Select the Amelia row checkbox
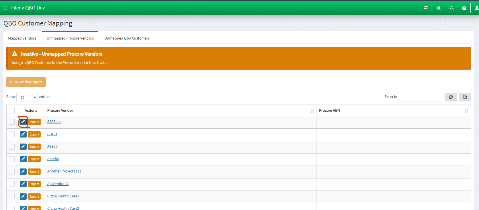Image resolution: width=479 pixels, height=210 pixels. (12, 159)
